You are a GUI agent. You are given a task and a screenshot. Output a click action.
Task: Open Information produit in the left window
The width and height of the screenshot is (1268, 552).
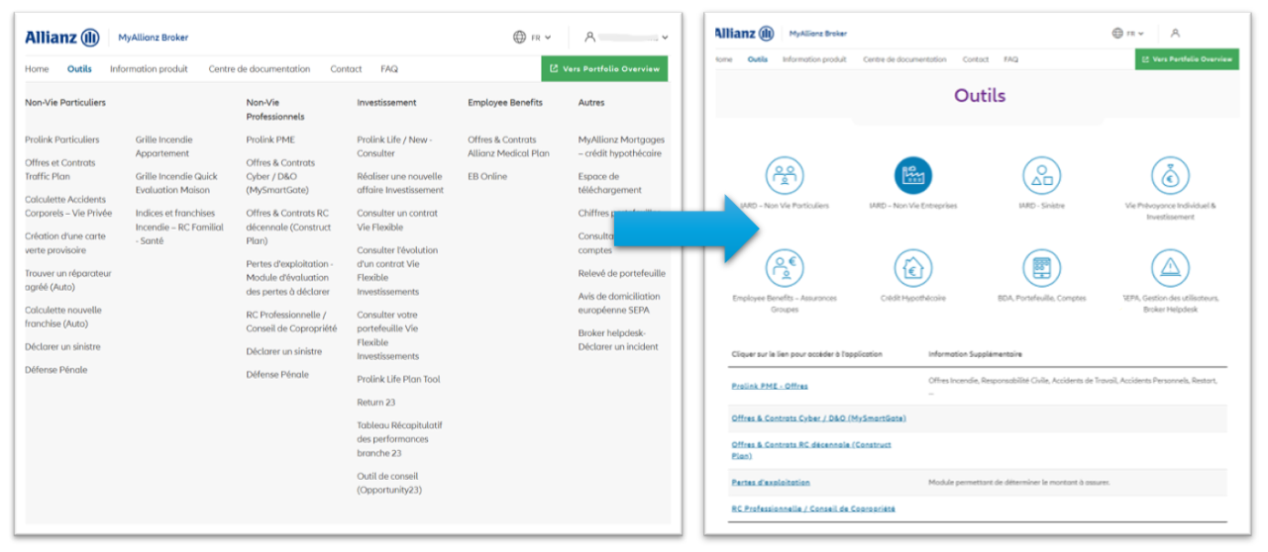[149, 69]
